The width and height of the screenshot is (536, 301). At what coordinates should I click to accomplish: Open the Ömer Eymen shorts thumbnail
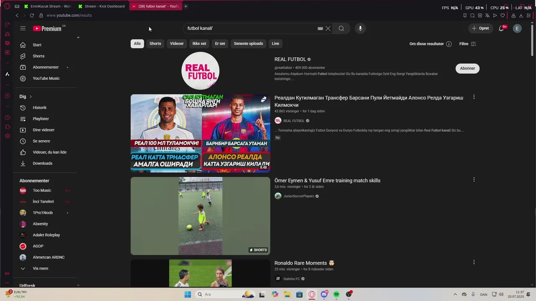point(200,216)
